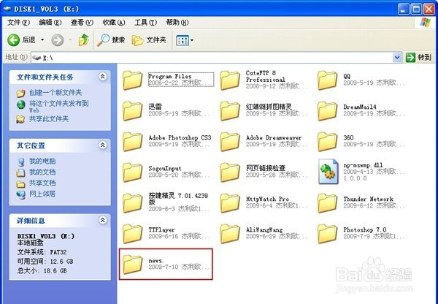Viewport: 438px width, 304px height.
Task: Maximize the DISK1_VOL3 window
Action: 416,9
